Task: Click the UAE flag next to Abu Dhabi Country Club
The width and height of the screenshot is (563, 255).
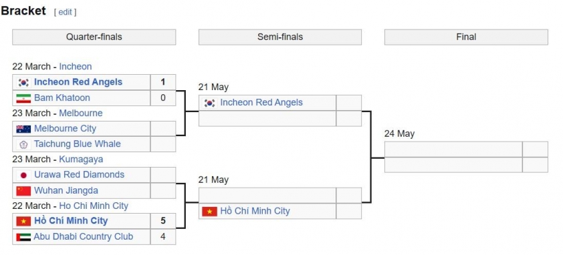Action: pos(23,237)
